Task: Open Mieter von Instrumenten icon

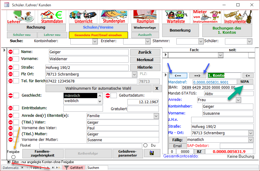Action: pyautogui.click(x=207, y=17)
